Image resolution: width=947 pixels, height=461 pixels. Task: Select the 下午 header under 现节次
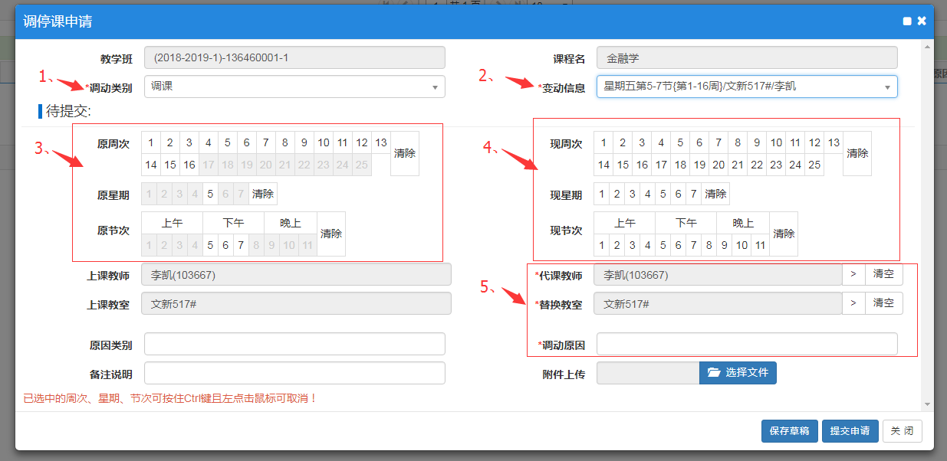(x=686, y=223)
